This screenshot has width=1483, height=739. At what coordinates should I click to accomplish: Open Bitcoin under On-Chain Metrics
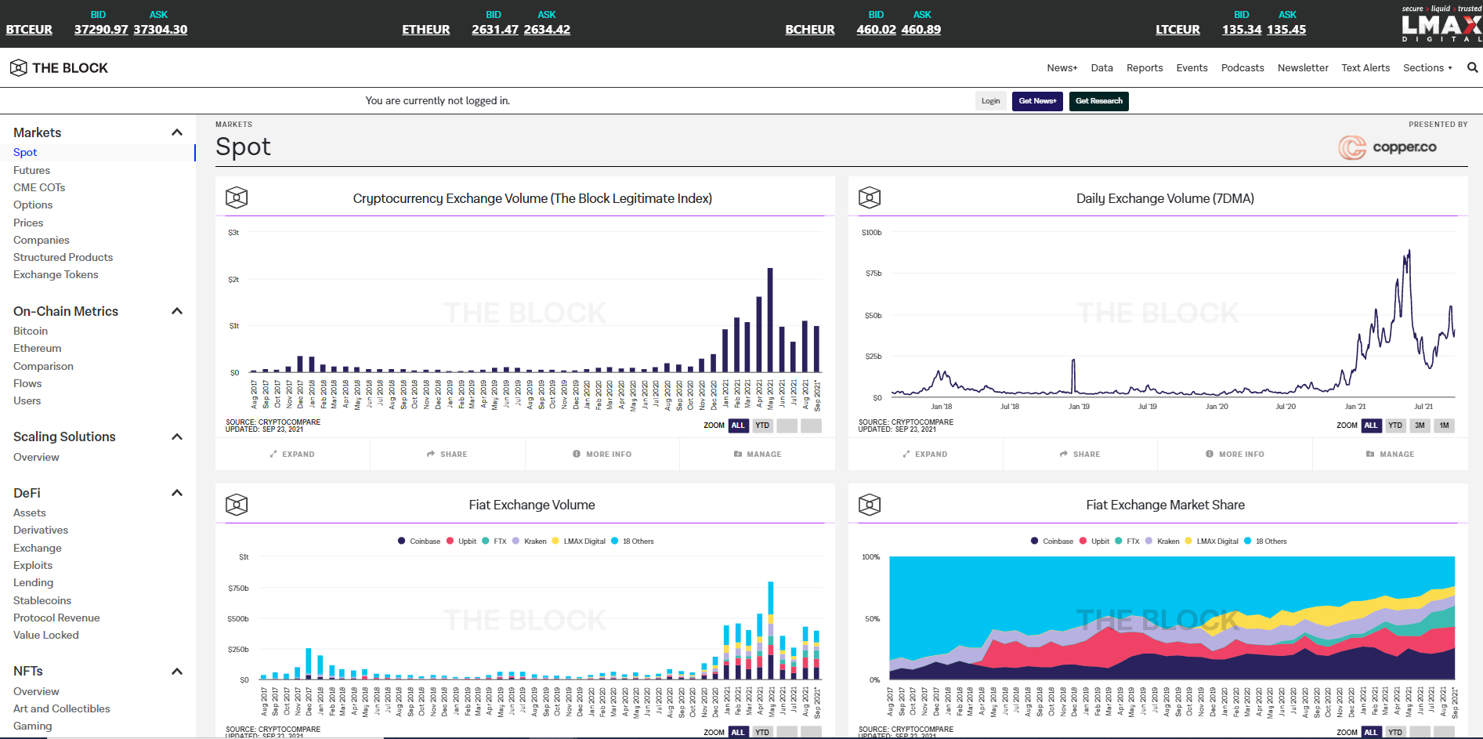tap(31, 331)
